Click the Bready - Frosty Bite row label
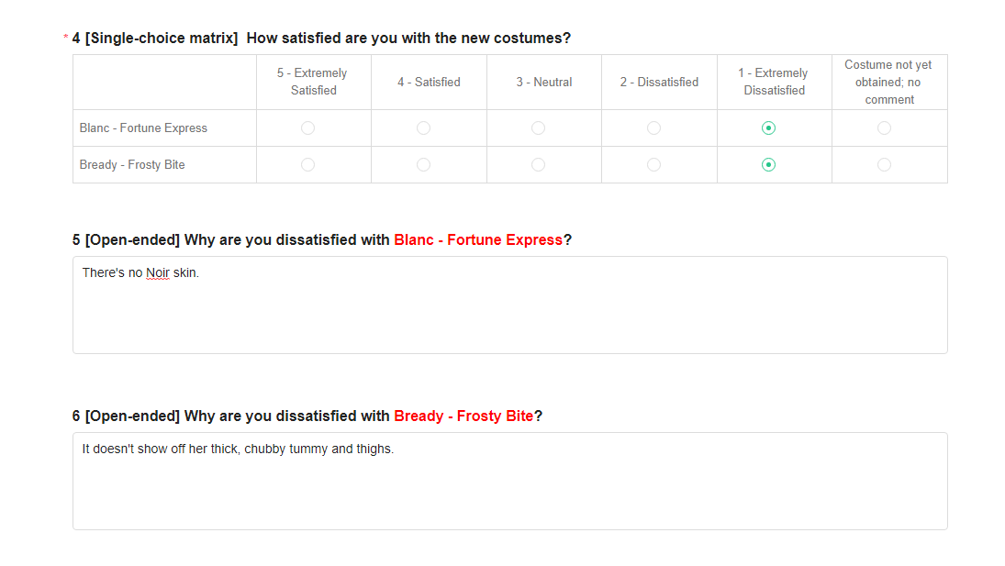The height and width of the screenshot is (566, 1005). click(132, 165)
